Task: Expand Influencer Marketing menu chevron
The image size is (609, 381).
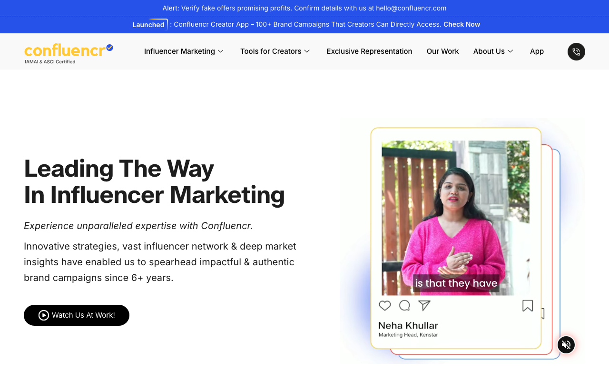Action: [220, 51]
